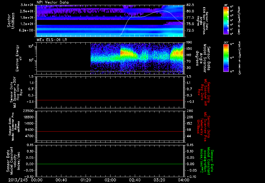
Task: Select the '02:40' time tick label
Action: [x=135, y=180]
